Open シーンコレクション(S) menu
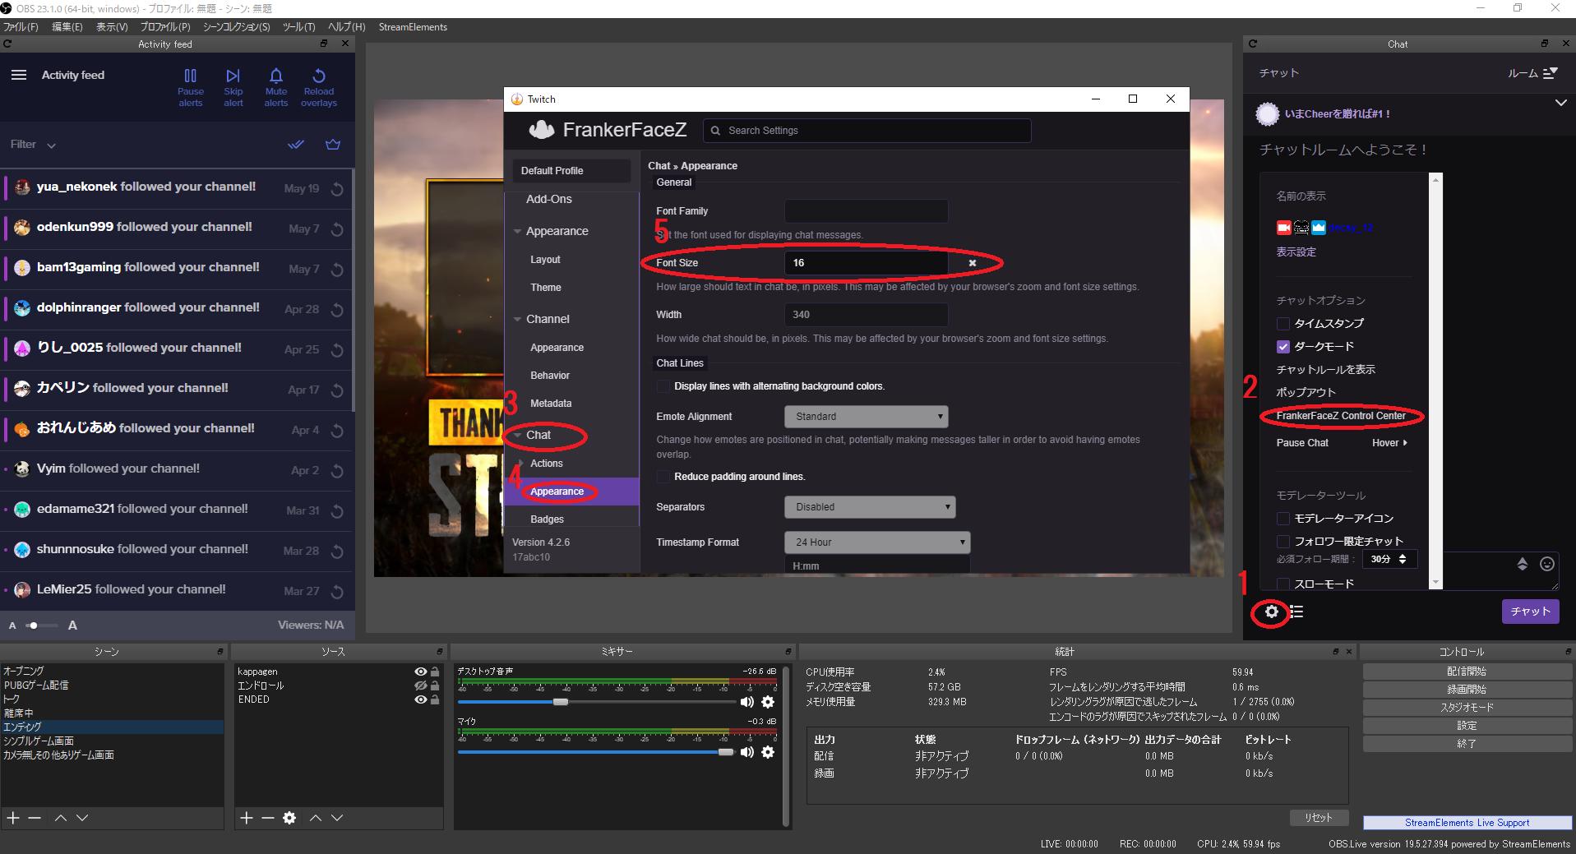The width and height of the screenshot is (1576, 854). (237, 27)
